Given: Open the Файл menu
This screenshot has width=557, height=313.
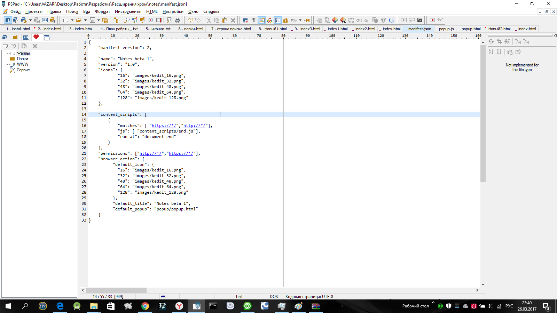Looking at the screenshot, I should pyautogui.click(x=15, y=11).
